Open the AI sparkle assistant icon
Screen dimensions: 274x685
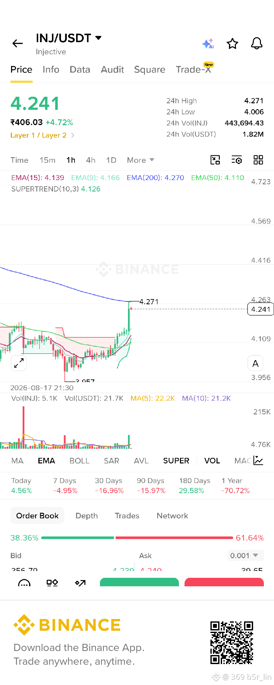[x=208, y=43]
